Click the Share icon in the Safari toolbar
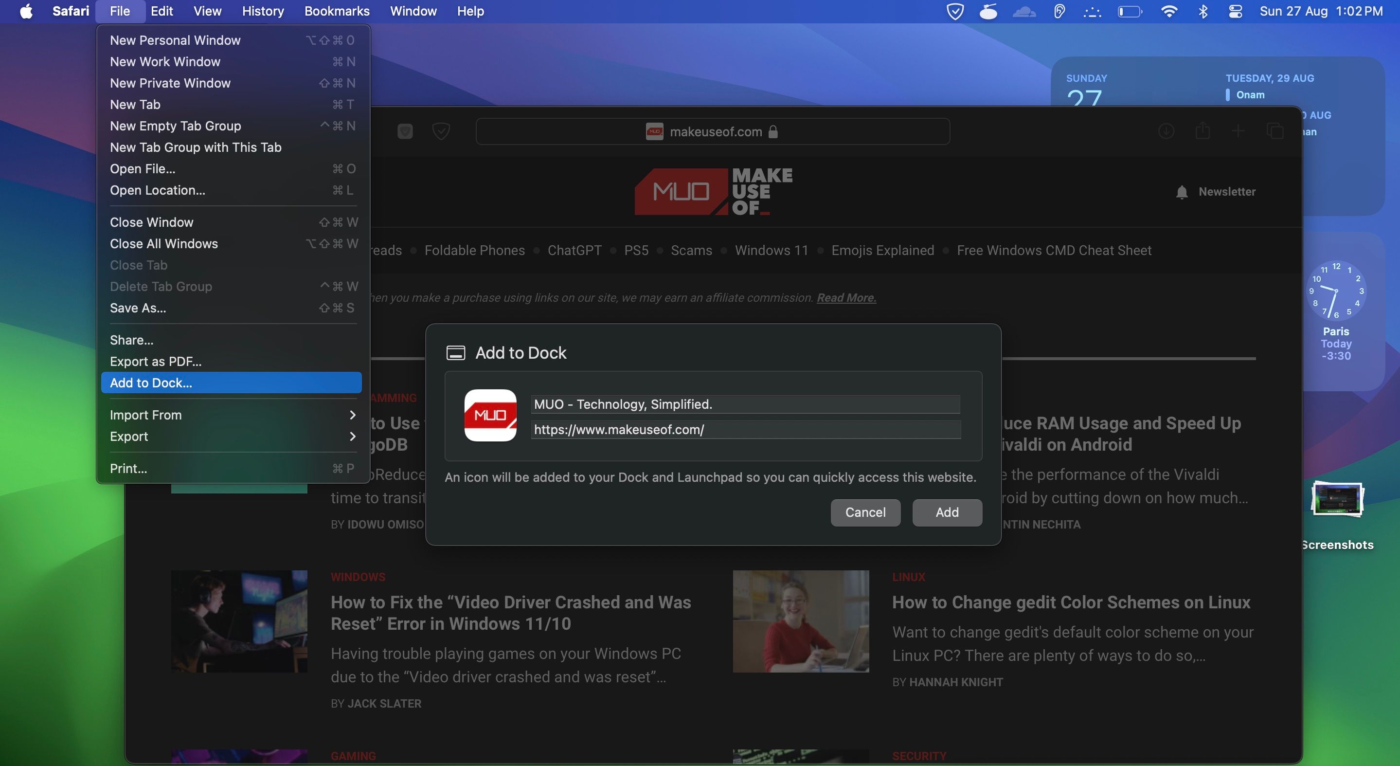 coord(1203,131)
